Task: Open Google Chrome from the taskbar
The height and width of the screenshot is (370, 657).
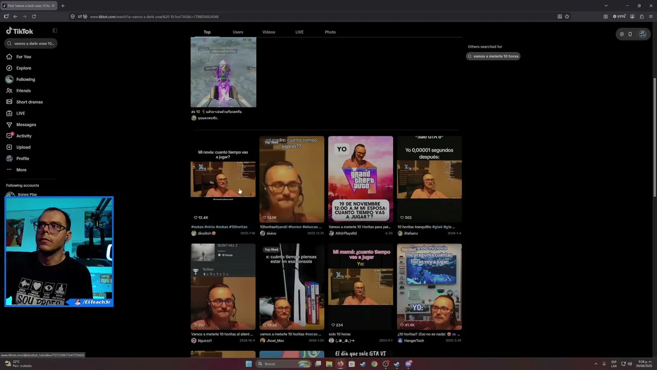Action: click(x=374, y=364)
